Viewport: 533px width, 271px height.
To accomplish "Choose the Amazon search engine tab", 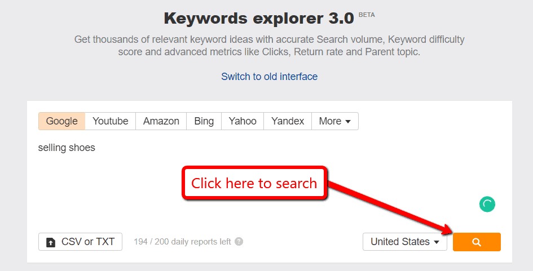I will 161,121.
